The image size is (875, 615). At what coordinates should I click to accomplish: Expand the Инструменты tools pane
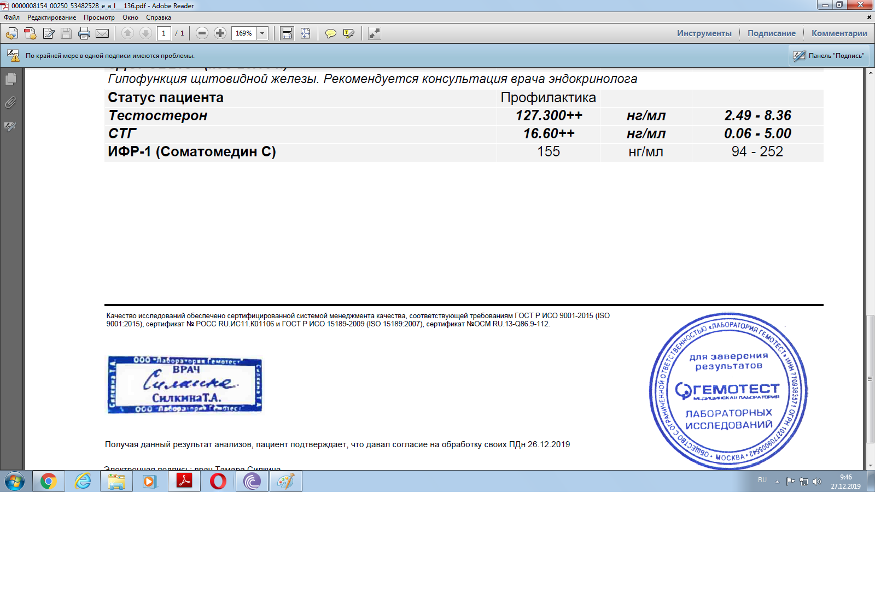pyautogui.click(x=704, y=33)
